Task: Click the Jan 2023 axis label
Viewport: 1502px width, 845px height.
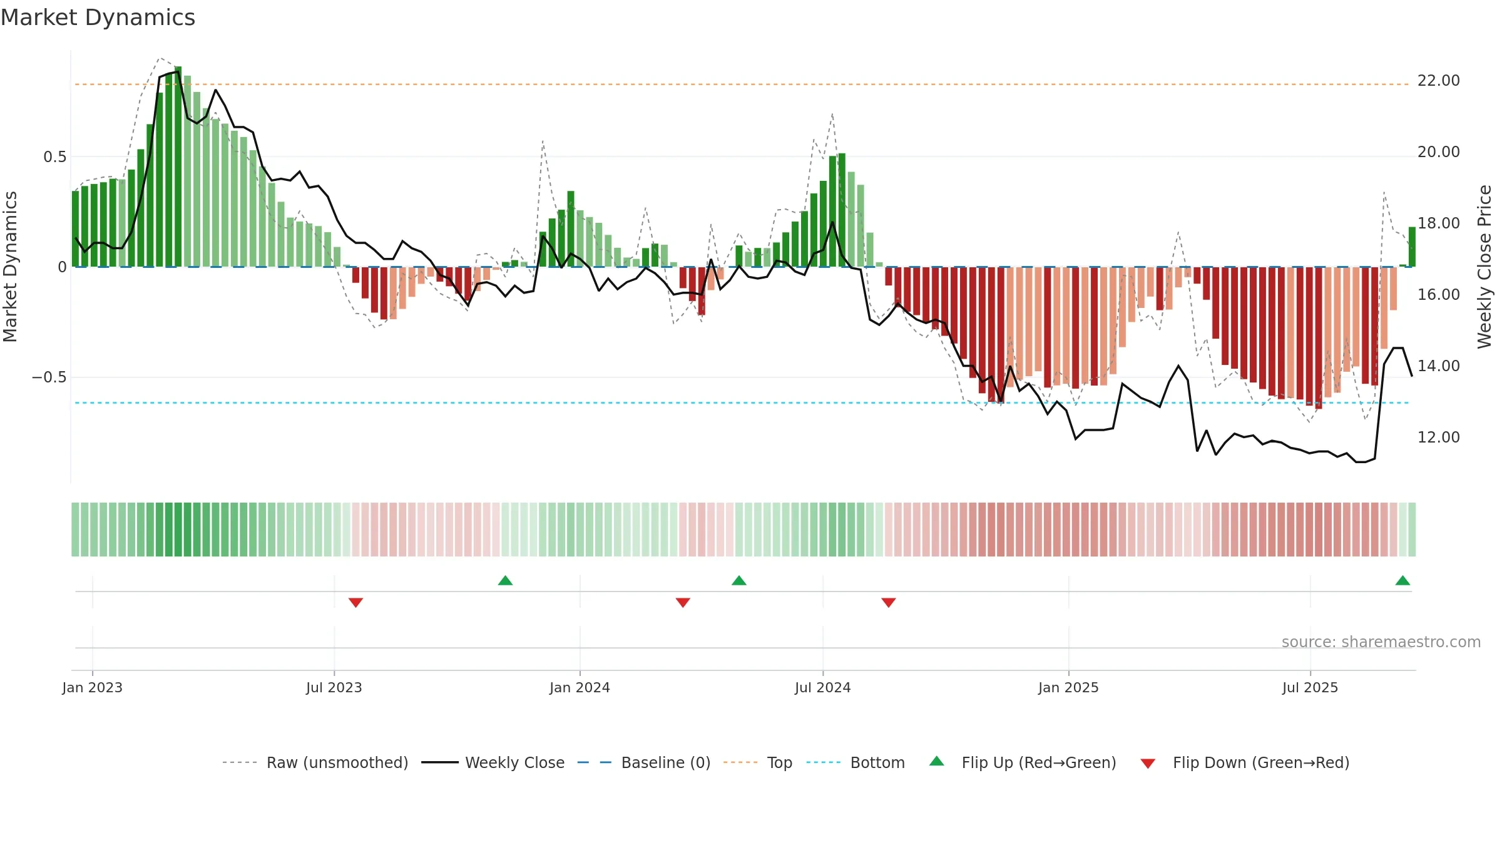Action: pyautogui.click(x=93, y=687)
